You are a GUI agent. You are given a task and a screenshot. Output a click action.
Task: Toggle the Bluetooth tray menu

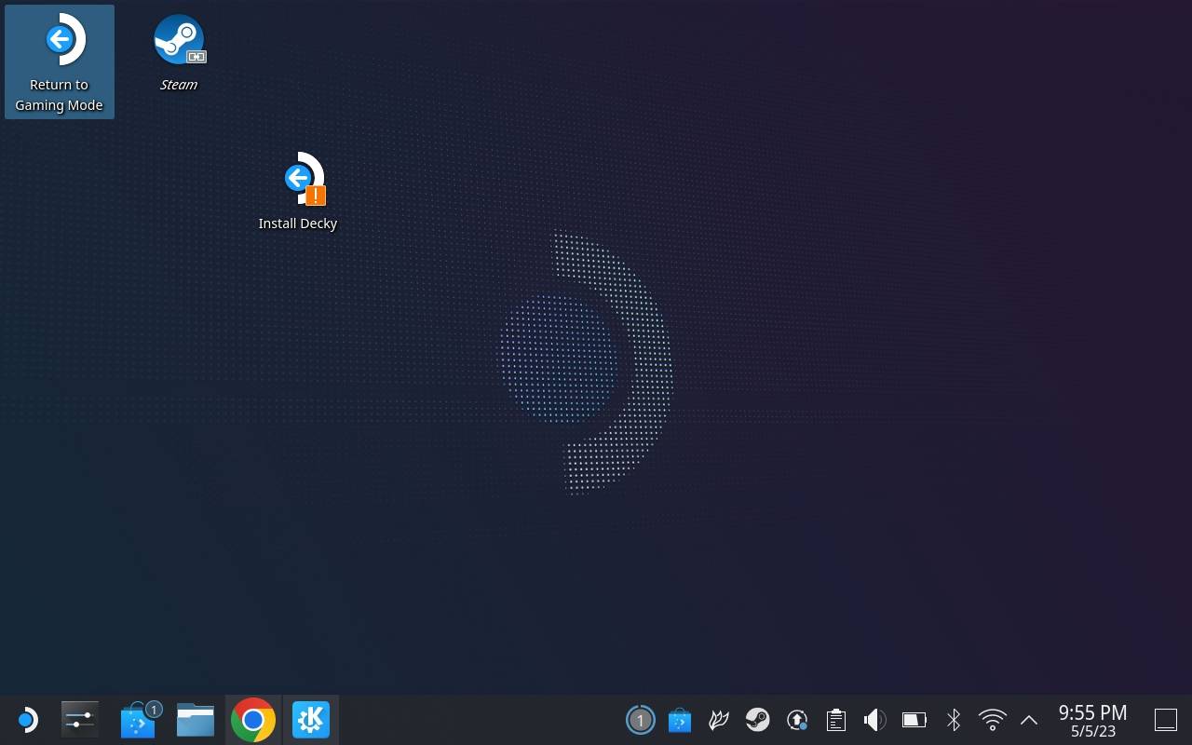[954, 720]
